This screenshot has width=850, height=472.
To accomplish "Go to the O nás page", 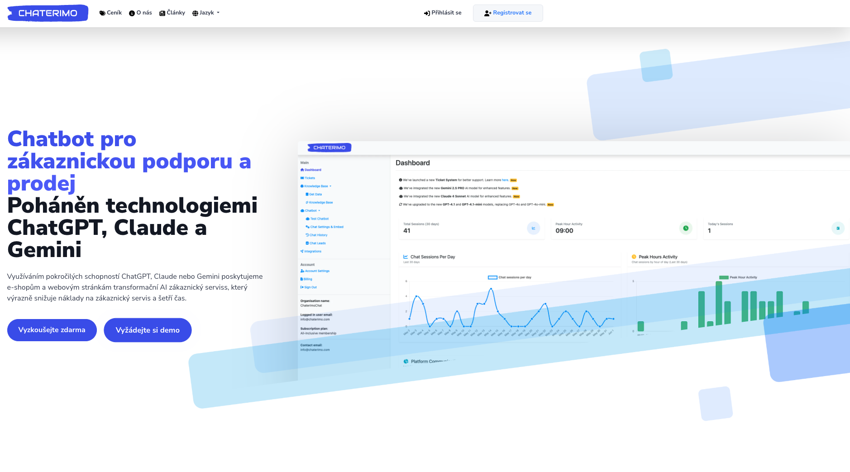I will (140, 13).
